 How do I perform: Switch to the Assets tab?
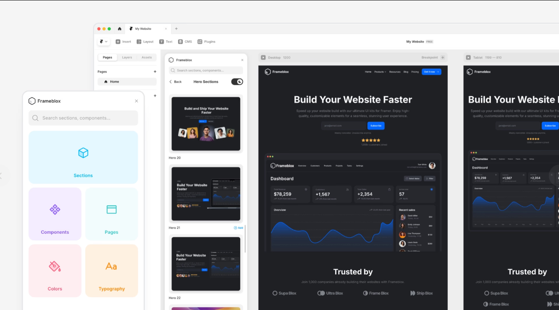147,58
